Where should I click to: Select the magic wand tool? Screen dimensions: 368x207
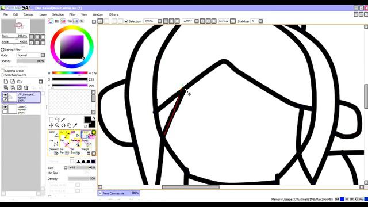pyautogui.click(x=63, y=120)
